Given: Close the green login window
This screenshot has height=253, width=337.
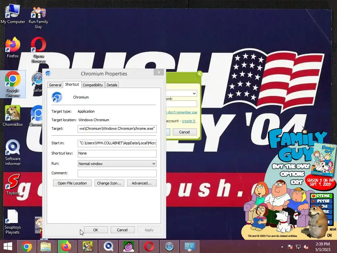Looking at the screenshot, I should tap(199, 74).
